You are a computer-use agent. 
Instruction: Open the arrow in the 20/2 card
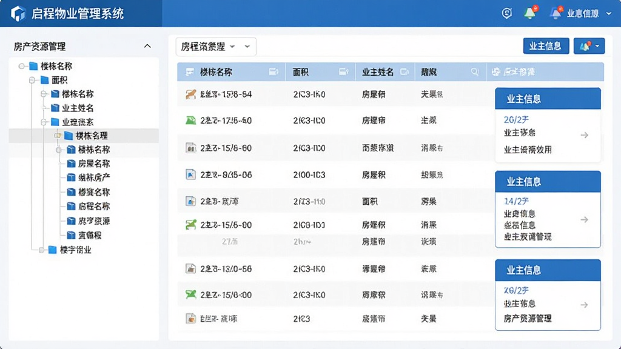(x=585, y=135)
